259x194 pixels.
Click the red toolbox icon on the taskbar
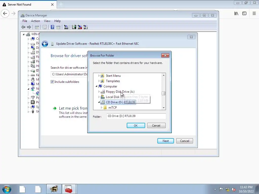[x=69, y=189]
